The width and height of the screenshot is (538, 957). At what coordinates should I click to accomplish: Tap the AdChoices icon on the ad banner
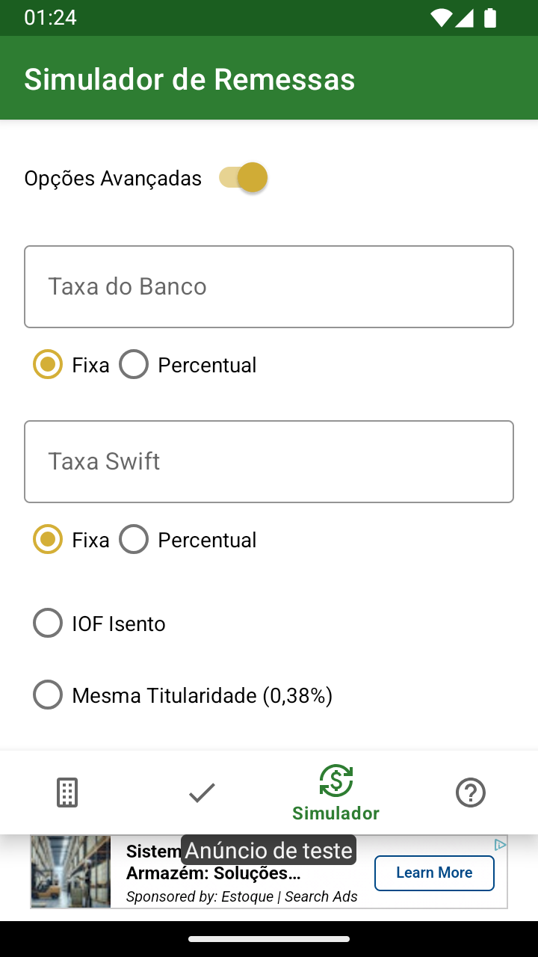[x=500, y=845]
